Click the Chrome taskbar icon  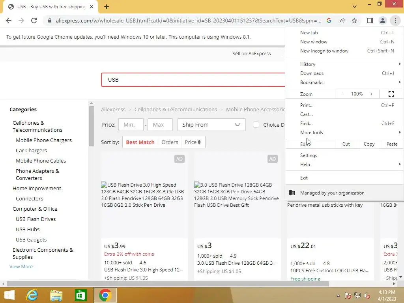(x=105, y=295)
